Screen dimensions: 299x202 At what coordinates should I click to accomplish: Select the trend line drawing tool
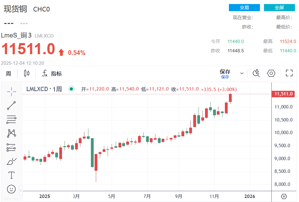click(x=11, y=105)
